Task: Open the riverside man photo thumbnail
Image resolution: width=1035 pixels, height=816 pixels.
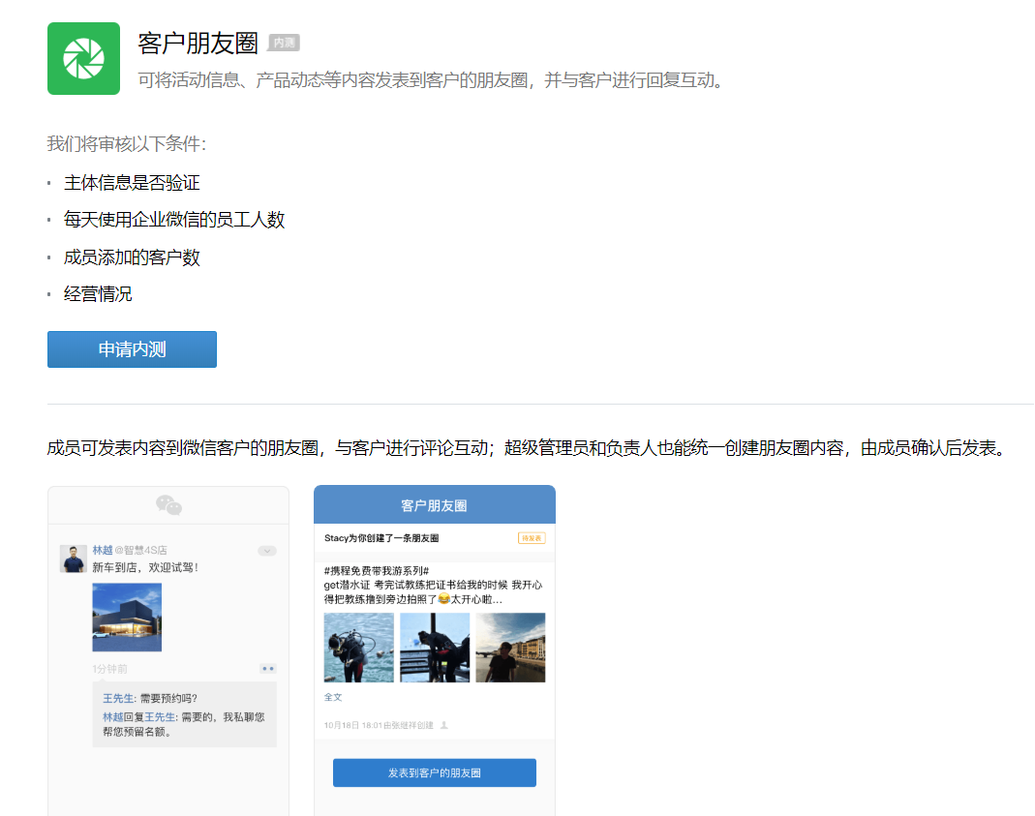Action: pyautogui.click(x=511, y=648)
